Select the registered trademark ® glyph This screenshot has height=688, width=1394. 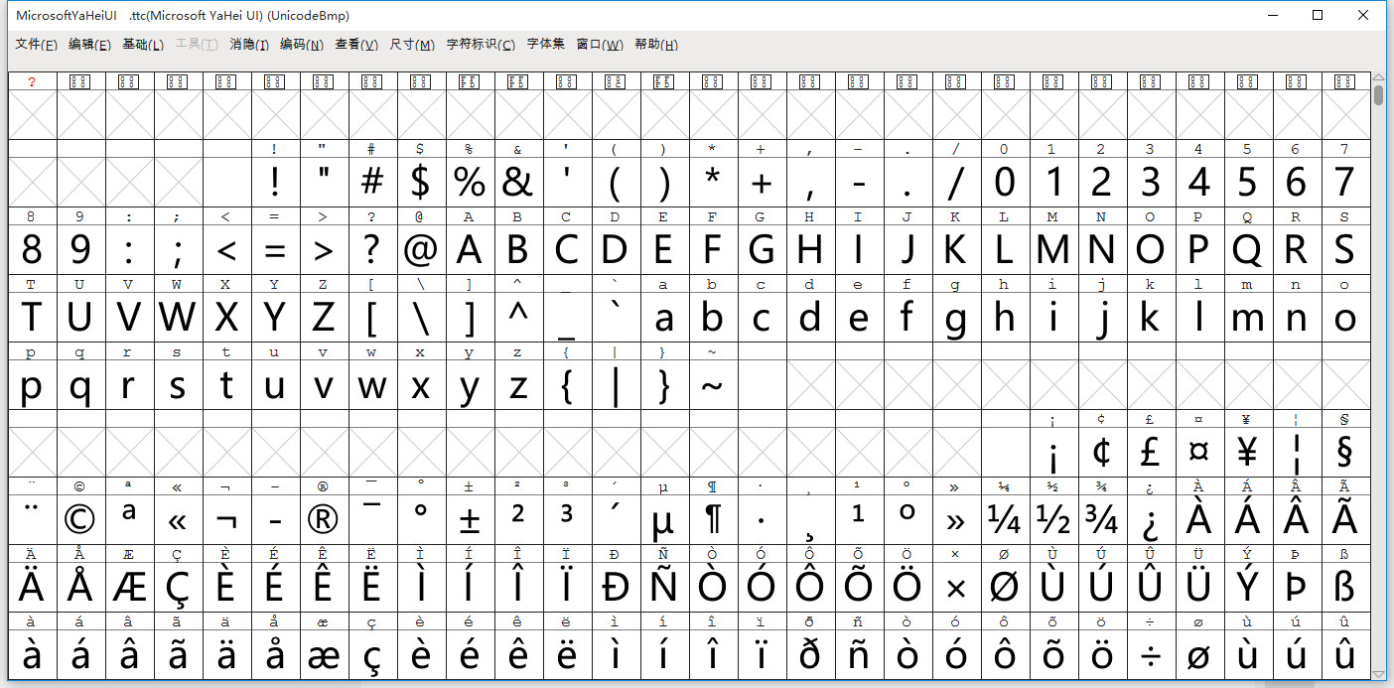point(323,516)
